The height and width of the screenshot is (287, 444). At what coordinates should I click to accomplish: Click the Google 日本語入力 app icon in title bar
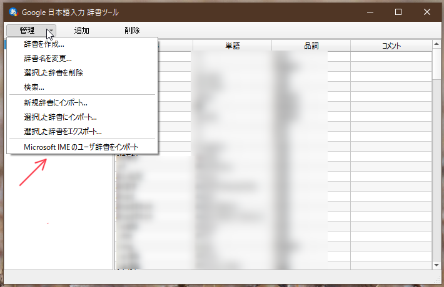pyautogui.click(x=13, y=12)
